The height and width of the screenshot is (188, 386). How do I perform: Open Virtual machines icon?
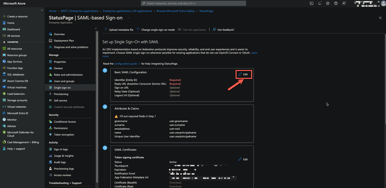pyautogui.click(x=4, y=87)
